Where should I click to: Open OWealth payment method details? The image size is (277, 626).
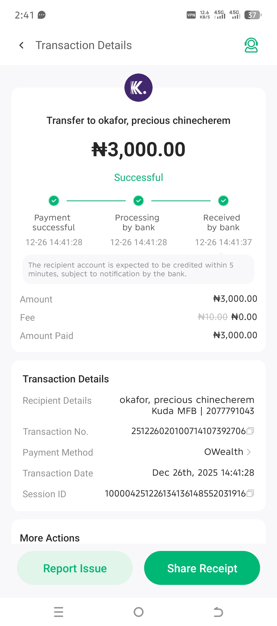pyautogui.click(x=224, y=452)
